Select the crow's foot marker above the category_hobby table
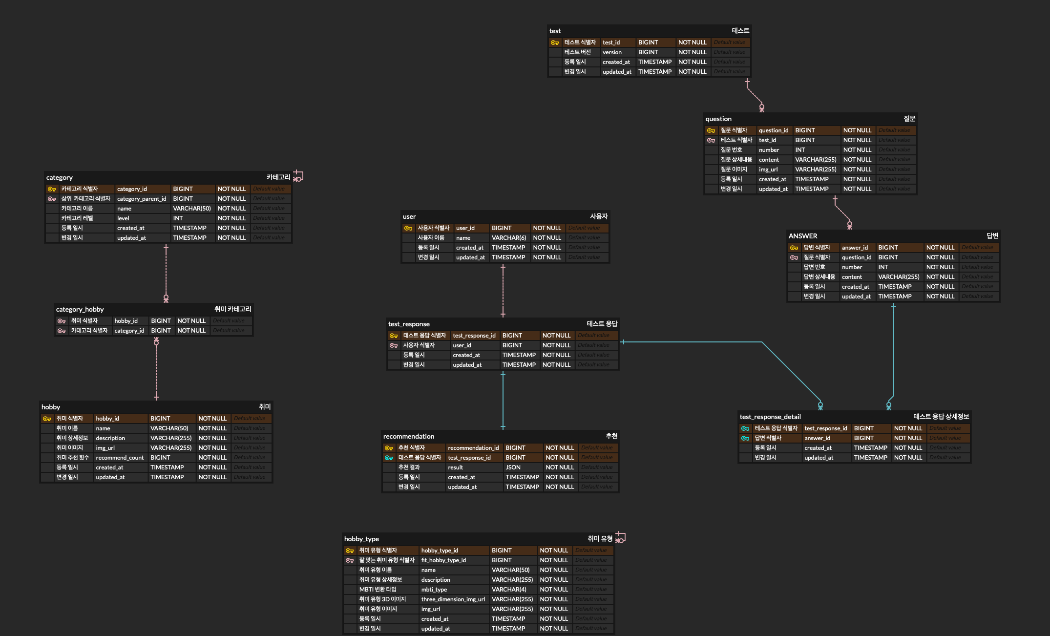 pyautogui.click(x=166, y=298)
